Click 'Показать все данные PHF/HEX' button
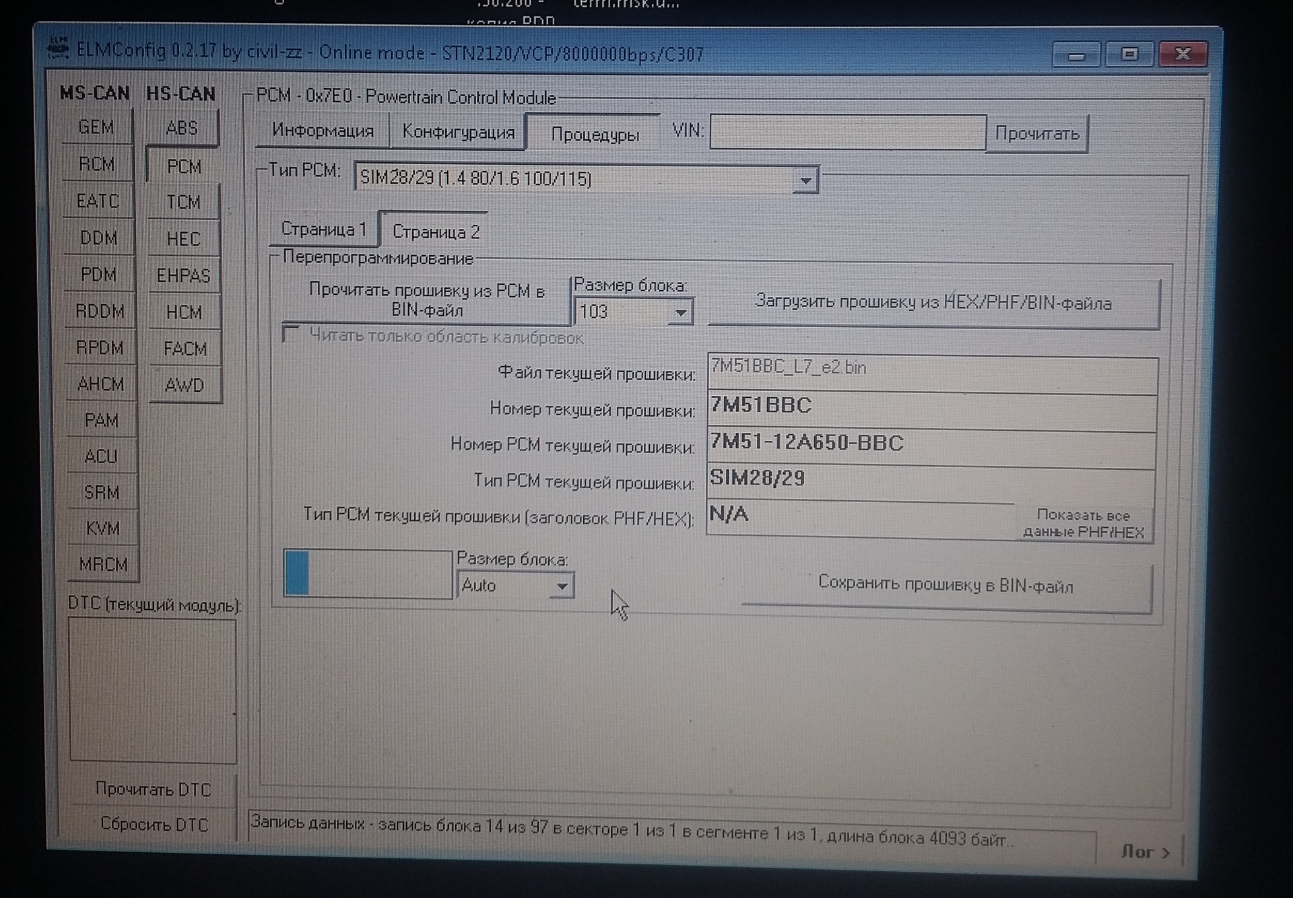Screen dimensions: 1293x898 pos(1083,524)
